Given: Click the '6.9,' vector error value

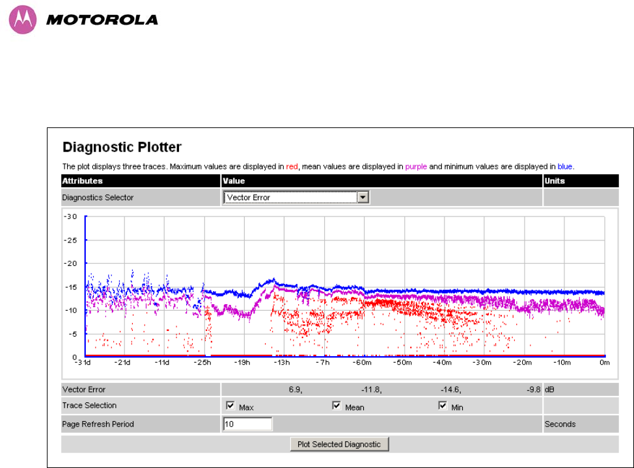Looking at the screenshot, I should pyautogui.click(x=296, y=389).
